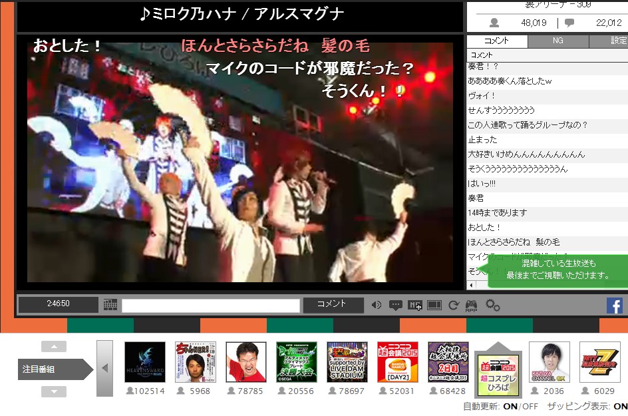Click the コメント column header
Viewport: 628px width, 416px height.
pos(547,55)
